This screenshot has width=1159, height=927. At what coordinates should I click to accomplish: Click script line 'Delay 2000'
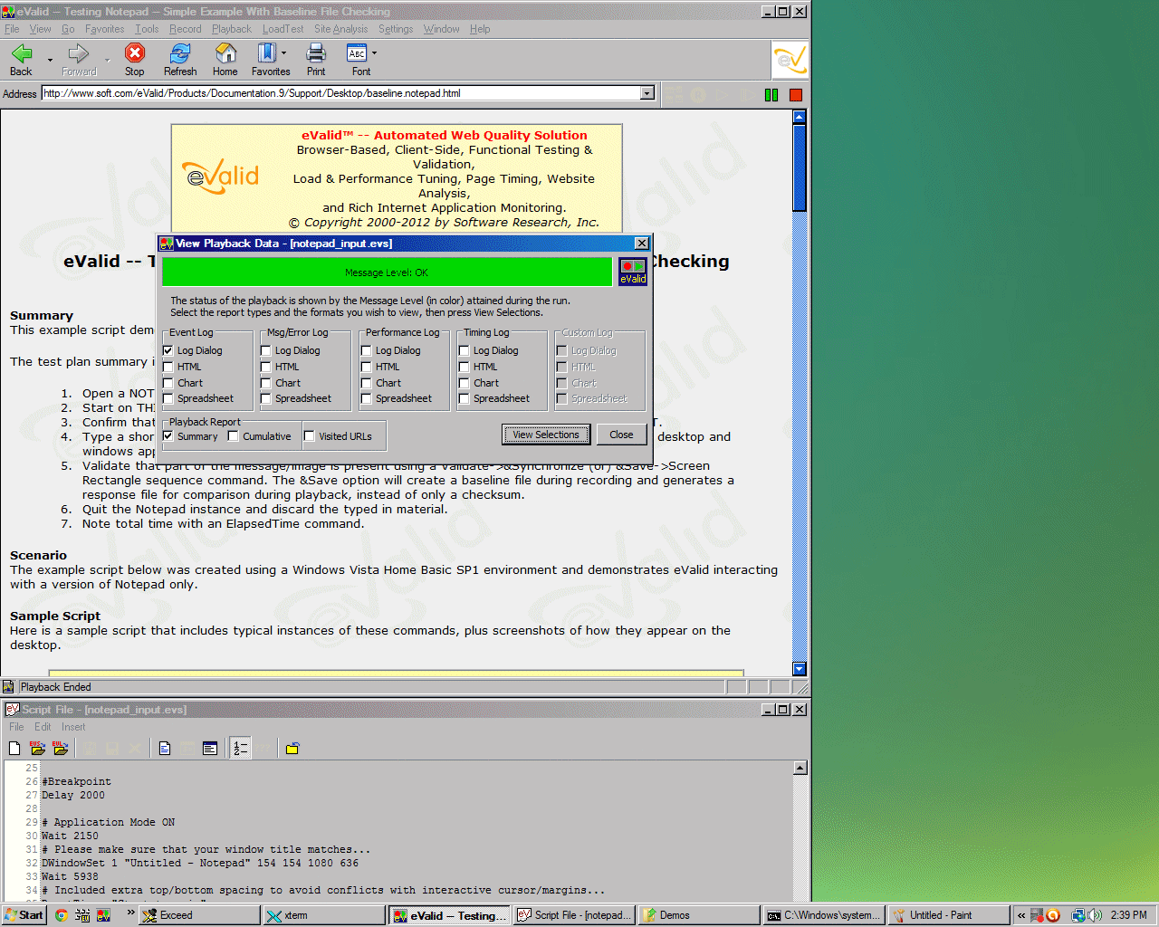click(73, 795)
